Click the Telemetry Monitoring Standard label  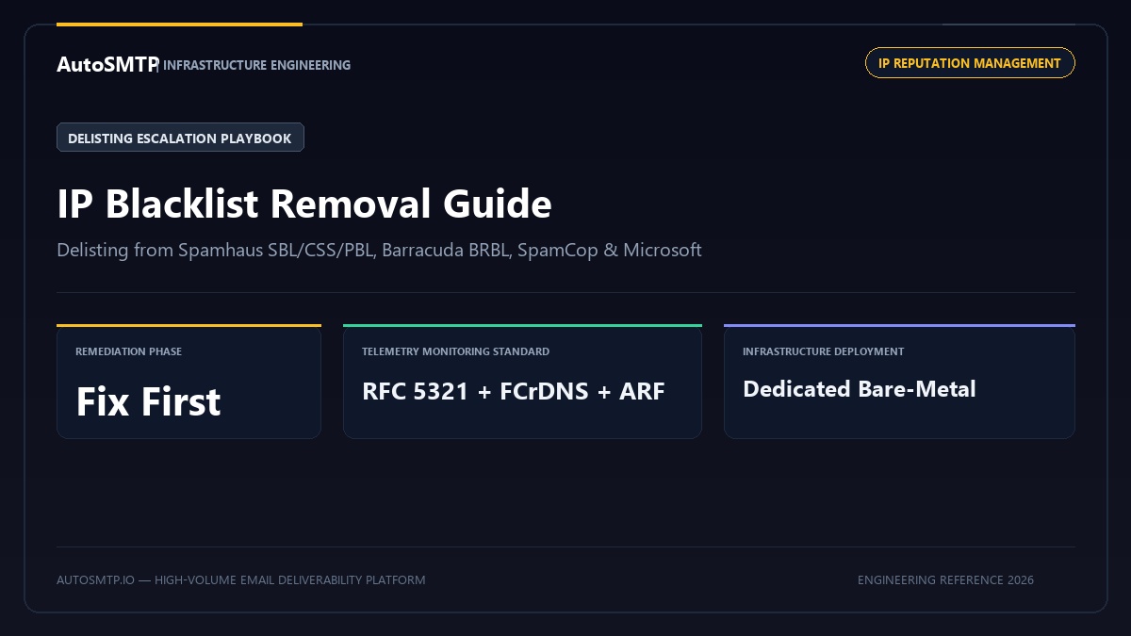pyautogui.click(x=455, y=351)
